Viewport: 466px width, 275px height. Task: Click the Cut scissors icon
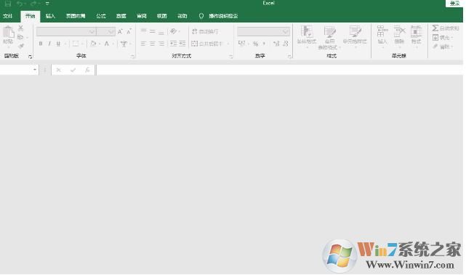point(20,28)
